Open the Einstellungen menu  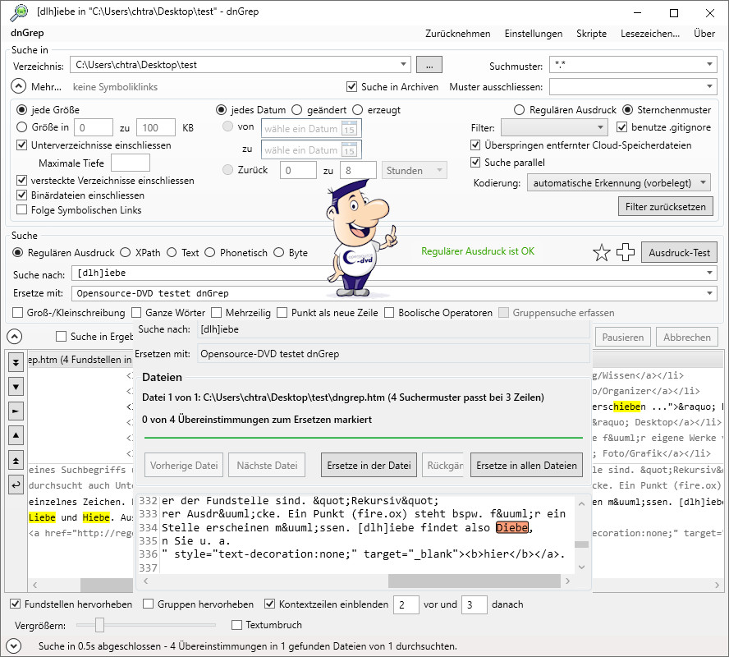534,34
